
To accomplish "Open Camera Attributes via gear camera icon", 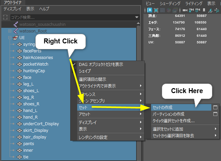I will 198,10.
